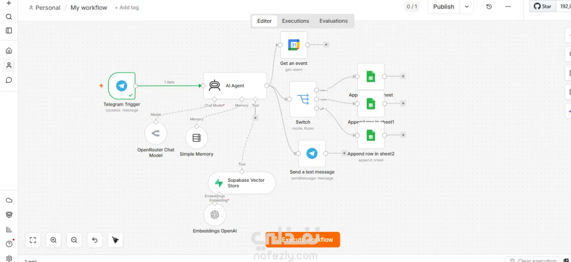Viewport: 571px width, 262px height.
Task: Click the 'mode: Rules' subtitle text
Action: [x=303, y=128]
